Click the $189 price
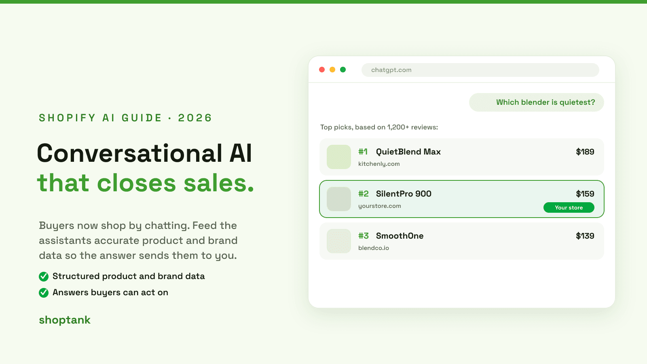 point(585,152)
